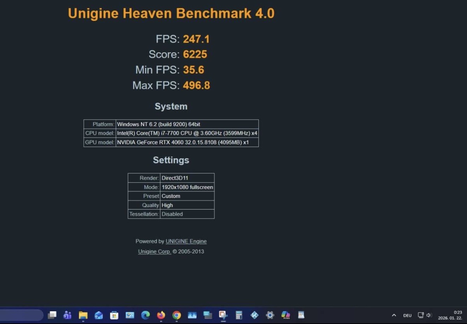Viewport: 467px width, 324px height.
Task: Click the Settings section heading
Action: 171,160
